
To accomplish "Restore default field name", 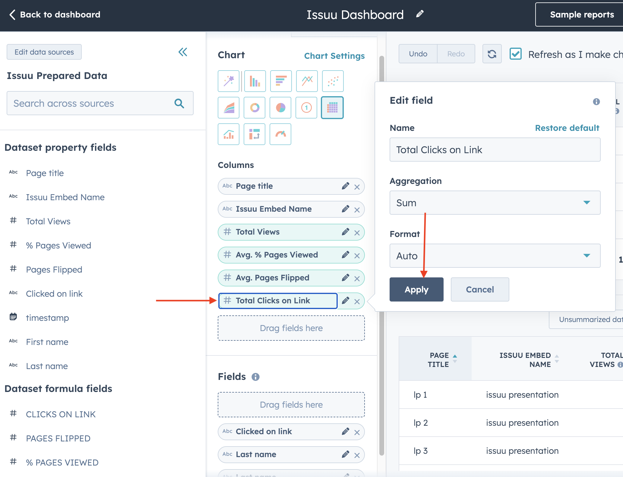I will click(x=567, y=128).
